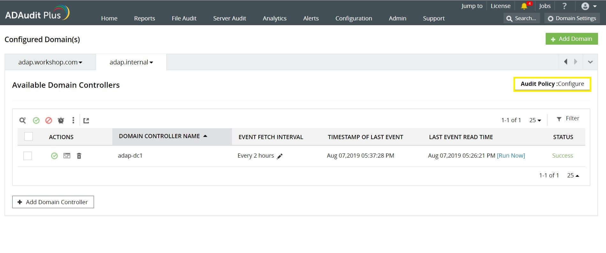Open the File Audit menu
606x253 pixels.
[184, 19]
